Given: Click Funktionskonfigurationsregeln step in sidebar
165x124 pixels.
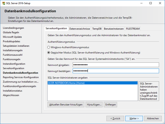Looking at the screenshot, I should [x=19, y=86].
